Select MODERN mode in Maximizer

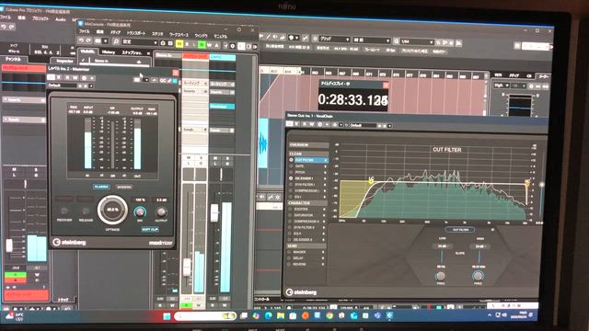pyautogui.click(x=124, y=187)
